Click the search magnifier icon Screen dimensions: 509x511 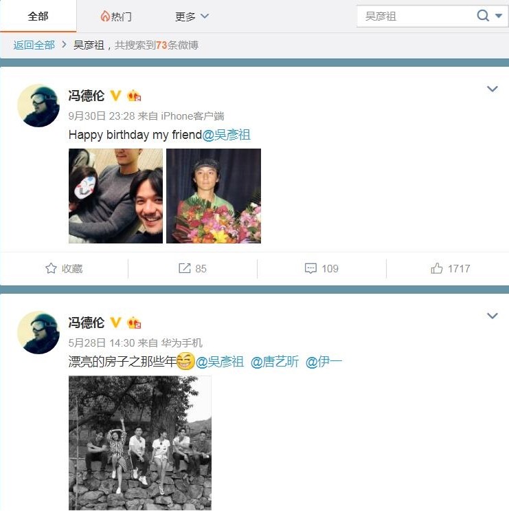(483, 15)
